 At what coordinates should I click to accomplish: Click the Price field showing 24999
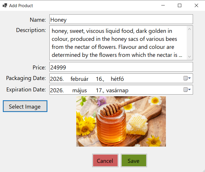point(121,67)
